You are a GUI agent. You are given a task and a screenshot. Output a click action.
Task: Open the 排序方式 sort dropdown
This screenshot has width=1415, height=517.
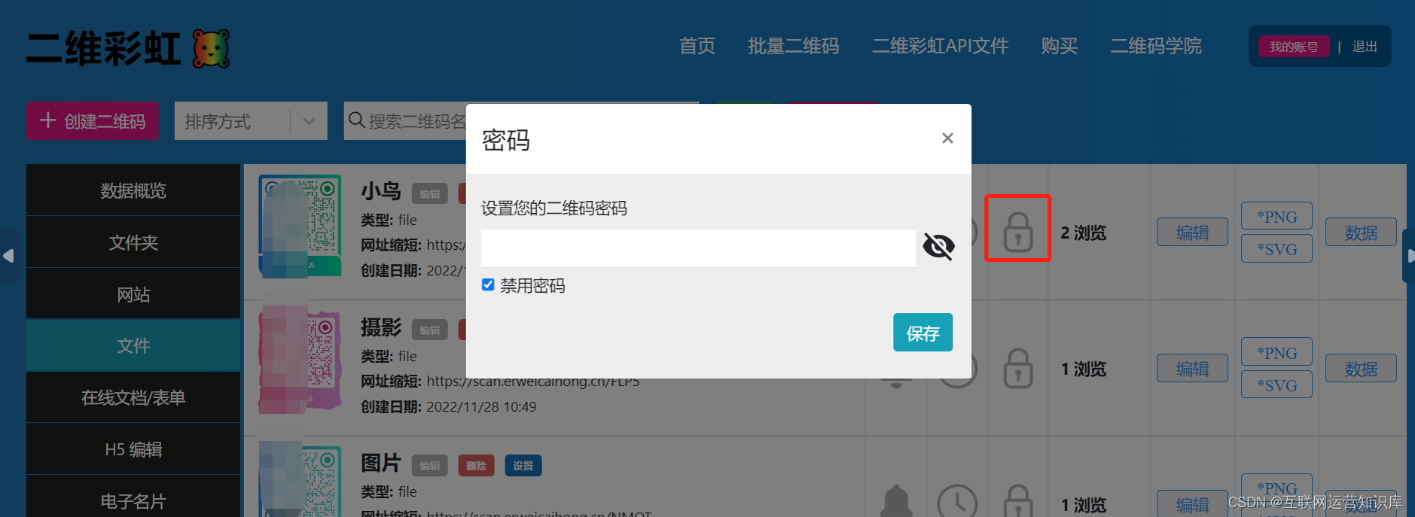coord(251,121)
